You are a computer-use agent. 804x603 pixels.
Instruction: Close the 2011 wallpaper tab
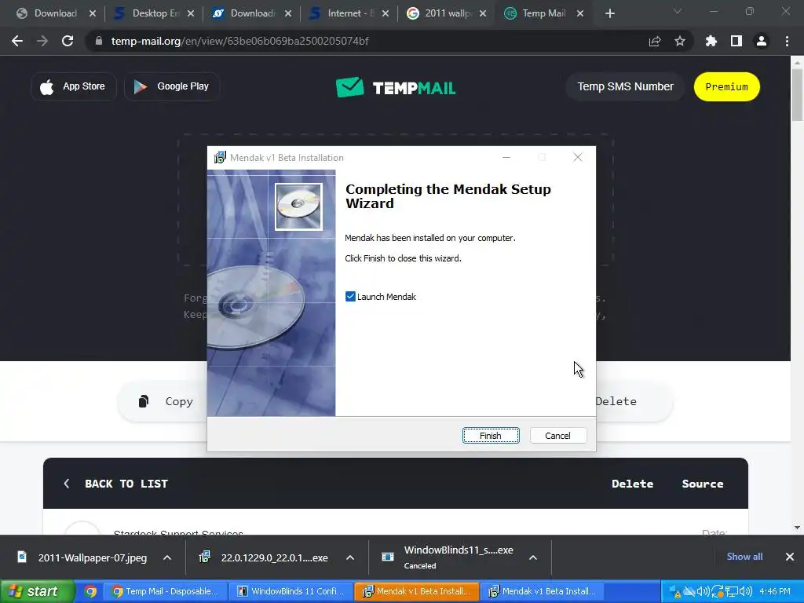coord(483,13)
